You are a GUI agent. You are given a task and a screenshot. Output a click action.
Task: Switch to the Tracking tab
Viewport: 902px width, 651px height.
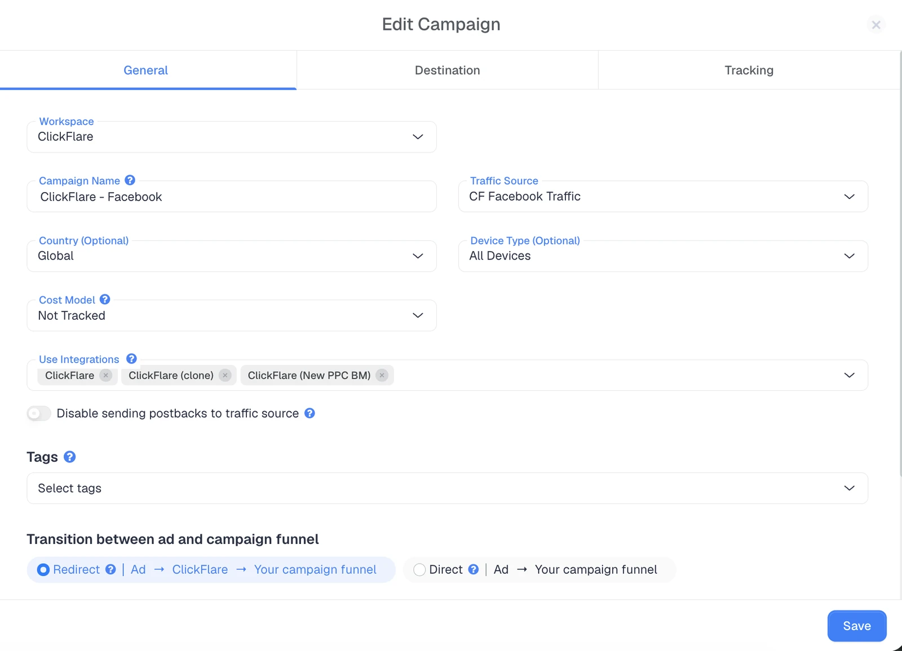coord(749,70)
